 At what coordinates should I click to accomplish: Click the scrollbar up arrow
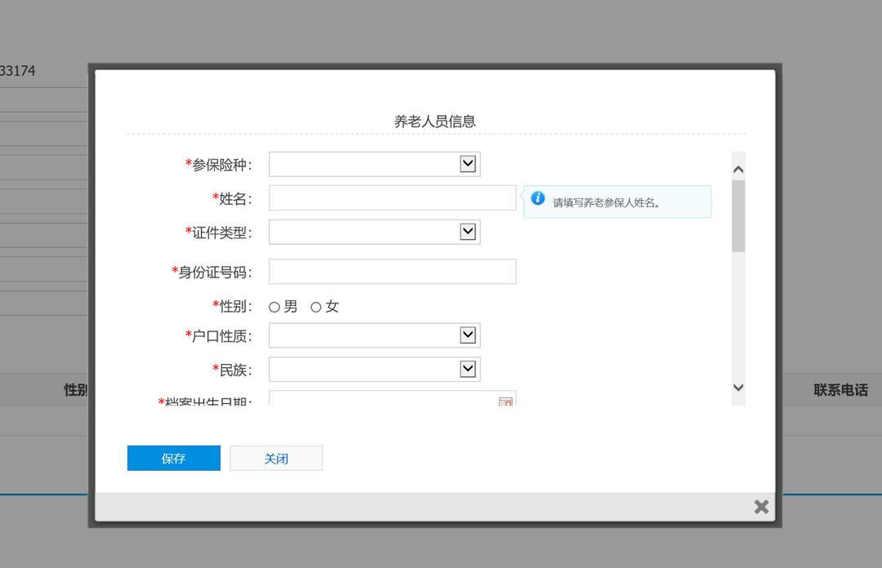[x=738, y=169]
